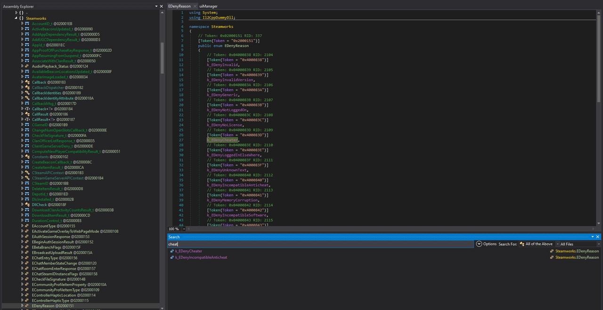Click the Options circular arrow icon
The height and width of the screenshot is (310, 603).
pyautogui.click(x=479, y=244)
